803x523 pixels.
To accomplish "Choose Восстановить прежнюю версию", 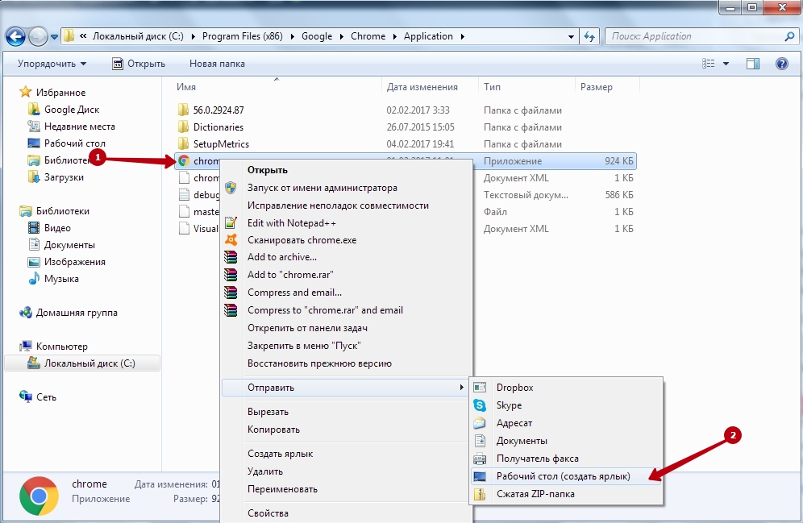I will click(347, 363).
